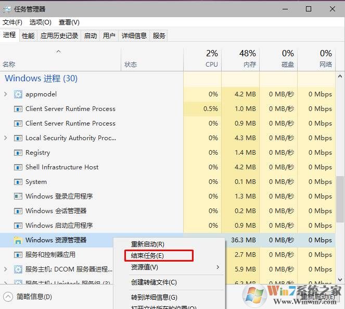Sort by the 网络 column header
345x309 pixels.
[316, 59]
